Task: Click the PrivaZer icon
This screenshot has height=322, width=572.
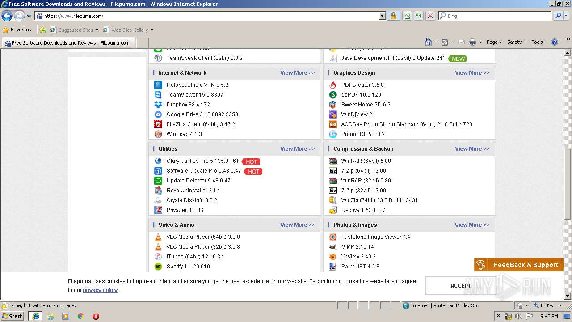Action: pyautogui.click(x=158, y=210)
